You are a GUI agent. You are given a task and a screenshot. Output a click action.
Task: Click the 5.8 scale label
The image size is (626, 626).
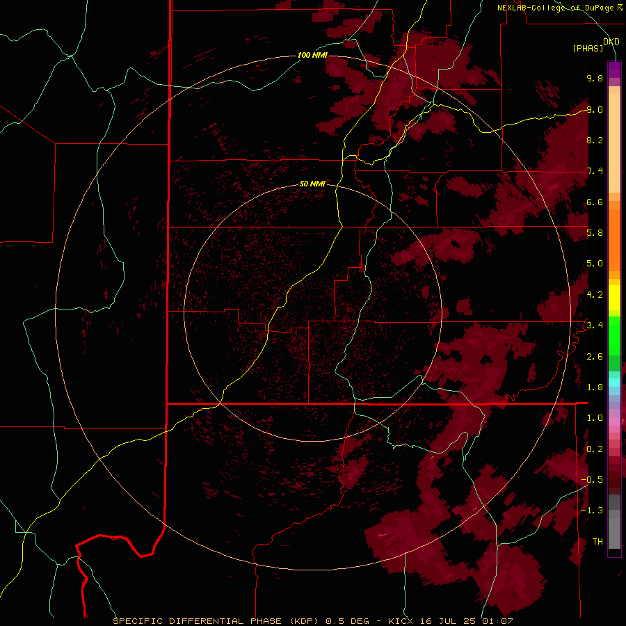(595, 233)
